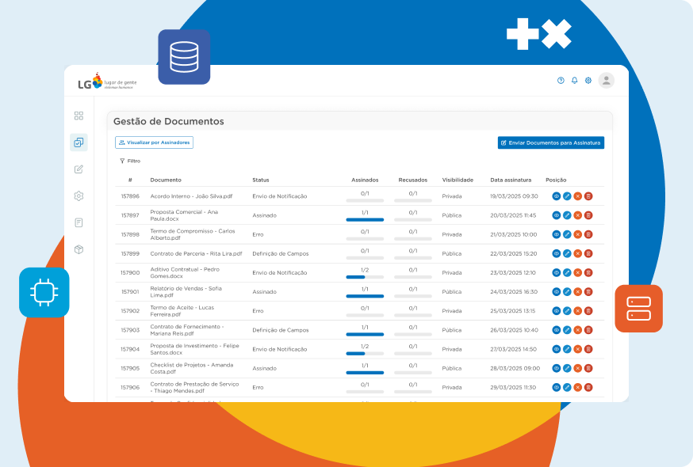Open the help icon in the top bar
Viewport: 693px width, 467px height.
click(x=560, y=80)
